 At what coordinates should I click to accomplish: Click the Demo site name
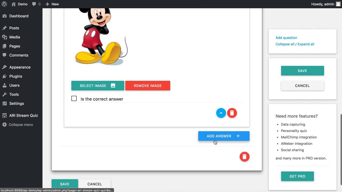pyautogui.click(x=23, y=4)
